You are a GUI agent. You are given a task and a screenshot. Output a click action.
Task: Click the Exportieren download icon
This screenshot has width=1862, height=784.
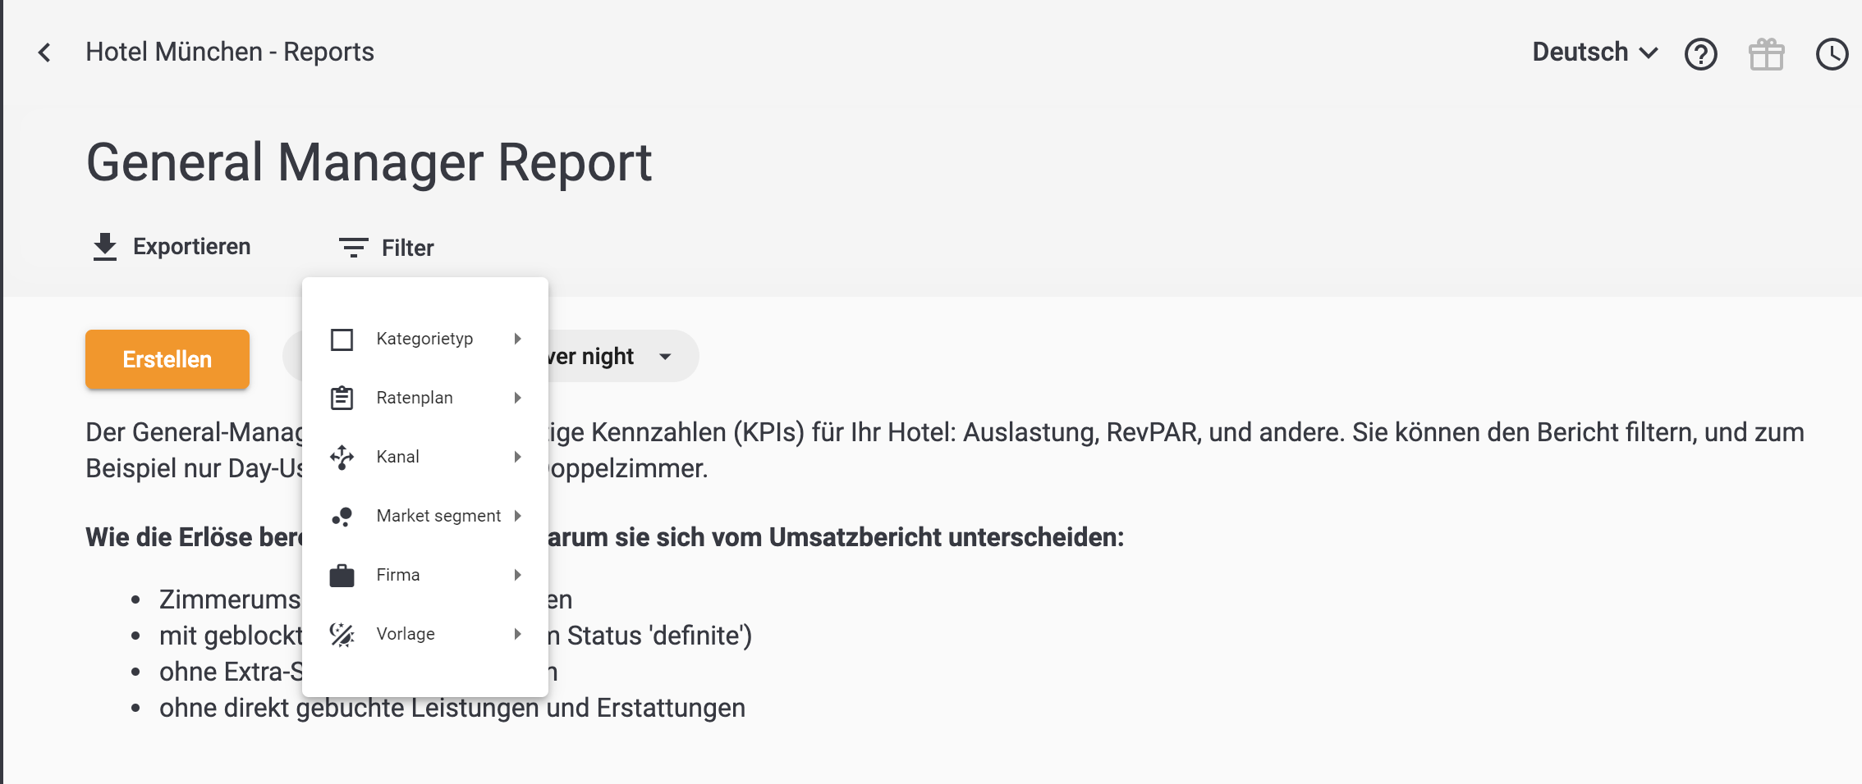(105, 247)
